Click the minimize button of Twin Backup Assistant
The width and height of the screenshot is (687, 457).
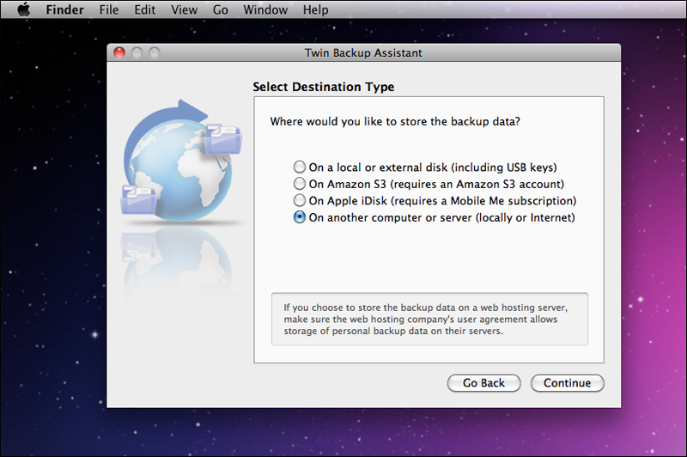coord(137,53)
